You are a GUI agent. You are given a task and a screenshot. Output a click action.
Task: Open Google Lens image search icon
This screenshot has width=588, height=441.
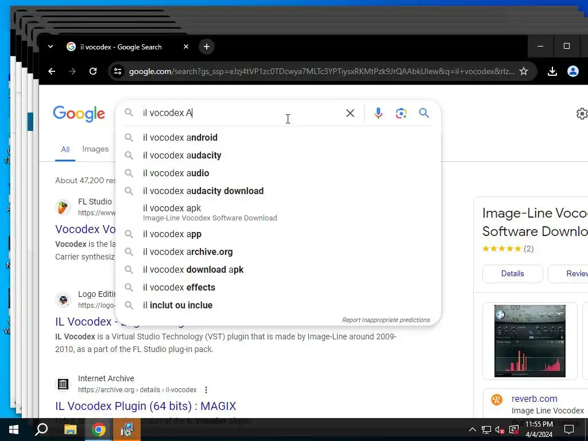pyautogui.click(x=401, y=113)
